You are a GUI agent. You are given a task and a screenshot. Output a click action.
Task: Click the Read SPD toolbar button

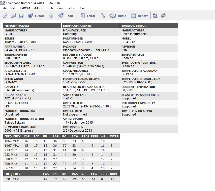pyautogui.click(x=66, y=16)
